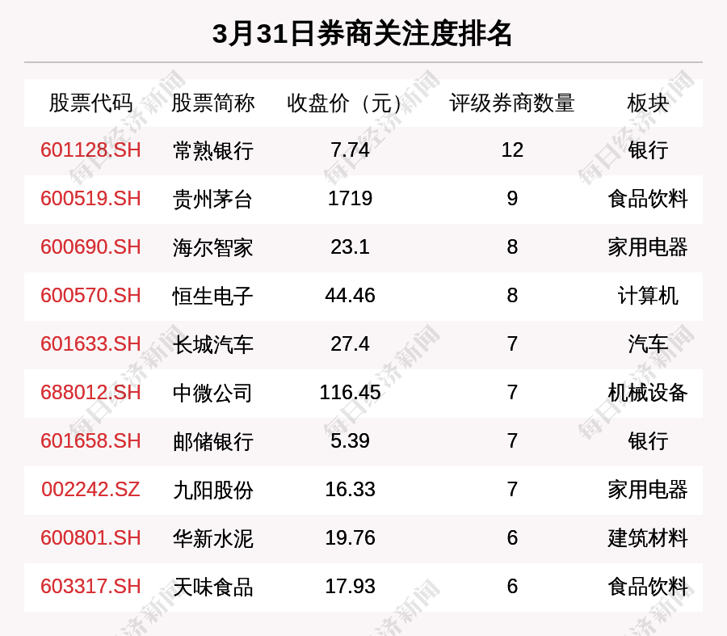Viewport: 727px width, 636px height.
Task: Click stock name 天味食品
Action: tap(212, 588)
